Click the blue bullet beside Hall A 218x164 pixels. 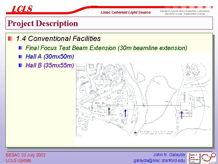[21, 56]
